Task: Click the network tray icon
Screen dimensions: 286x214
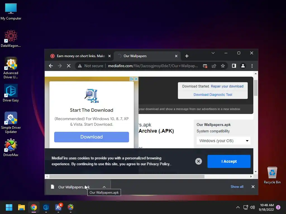Action: pyautogui.click(x=246, y=207)
